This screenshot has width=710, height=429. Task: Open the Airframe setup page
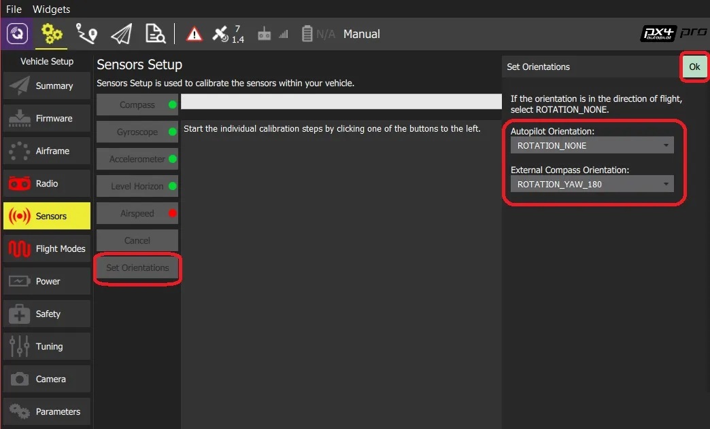coord(47,151)
